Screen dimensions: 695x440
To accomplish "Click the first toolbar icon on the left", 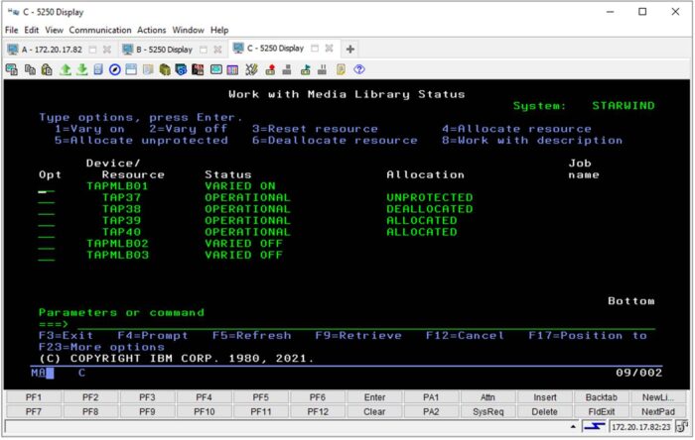I will (x=12, y=69).
